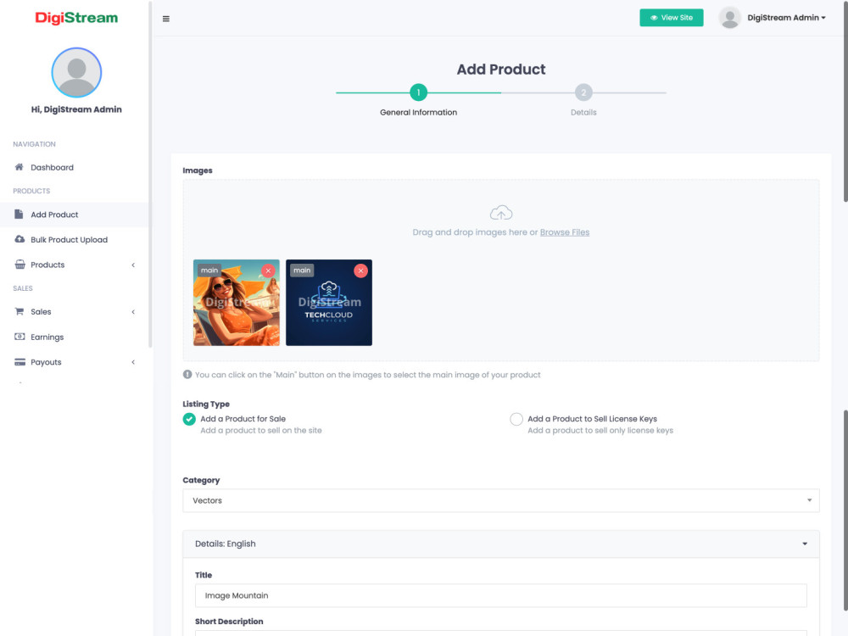Click the Hi, DigiStream Admin greeting
The image size is (848, 636).
[76, 109]
